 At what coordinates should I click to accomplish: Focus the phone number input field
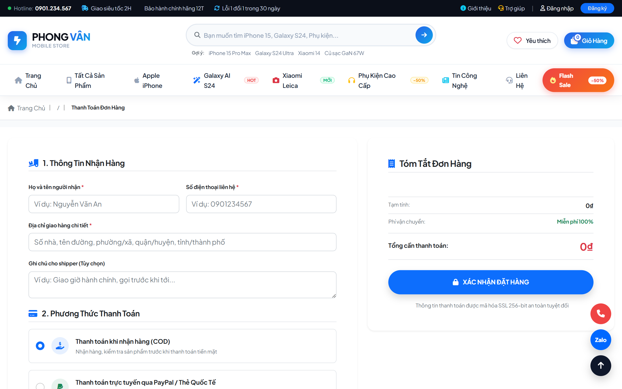pos(261,204)
